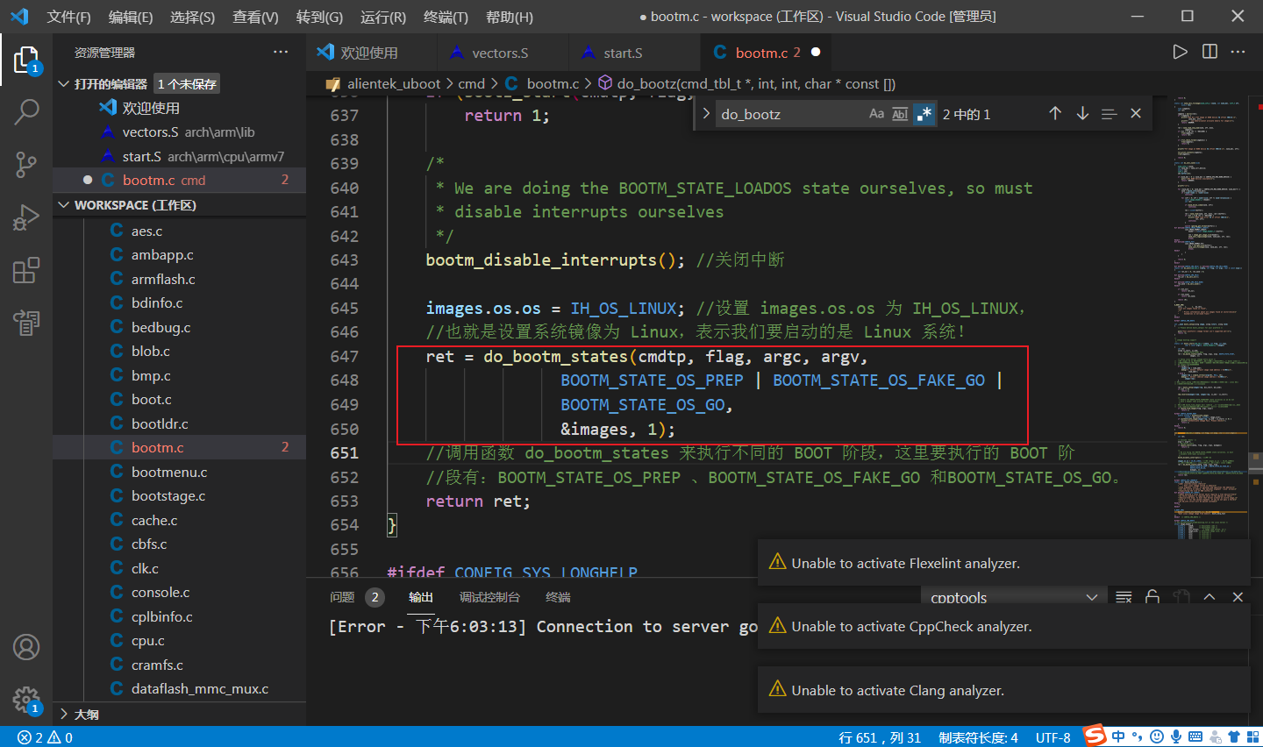Click the Run play icon in editor toolbar
This screenshot has height=747, width=1263.
tap(1180, 52)
